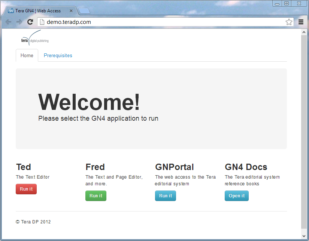Click the address bar showing demo.teradp.com
This screenshot has height=241, width=309.
166,22
